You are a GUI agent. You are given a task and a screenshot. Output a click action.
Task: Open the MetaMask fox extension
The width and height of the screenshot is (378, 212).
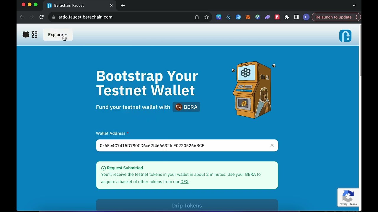(x=248, y=17)
